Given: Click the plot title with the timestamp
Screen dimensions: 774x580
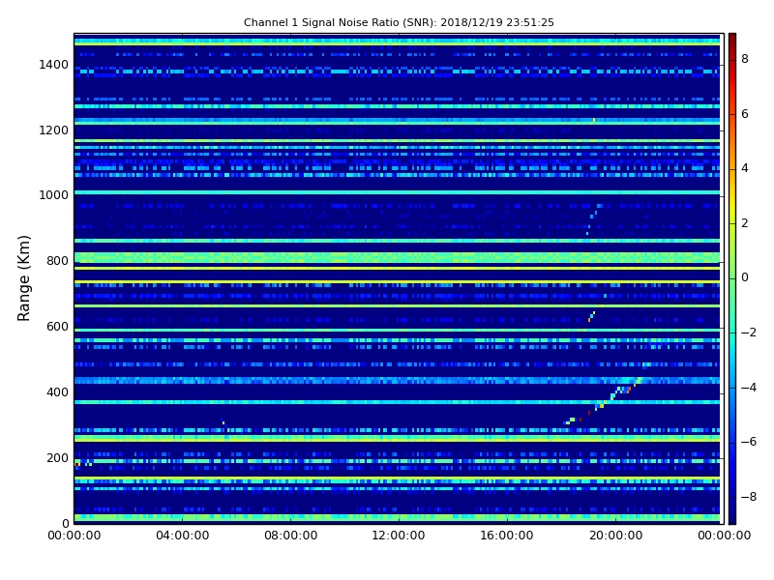Looking at the screenshot, I should pyautogui.click(x=399, y=22).
